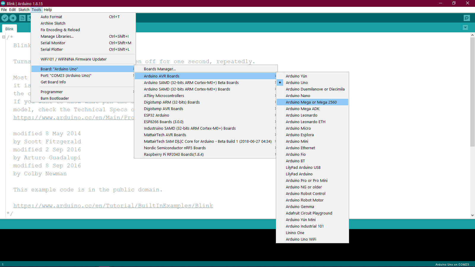
Task: Select Arduino Industrial 101 board
Action: click(x=313, y=226)
